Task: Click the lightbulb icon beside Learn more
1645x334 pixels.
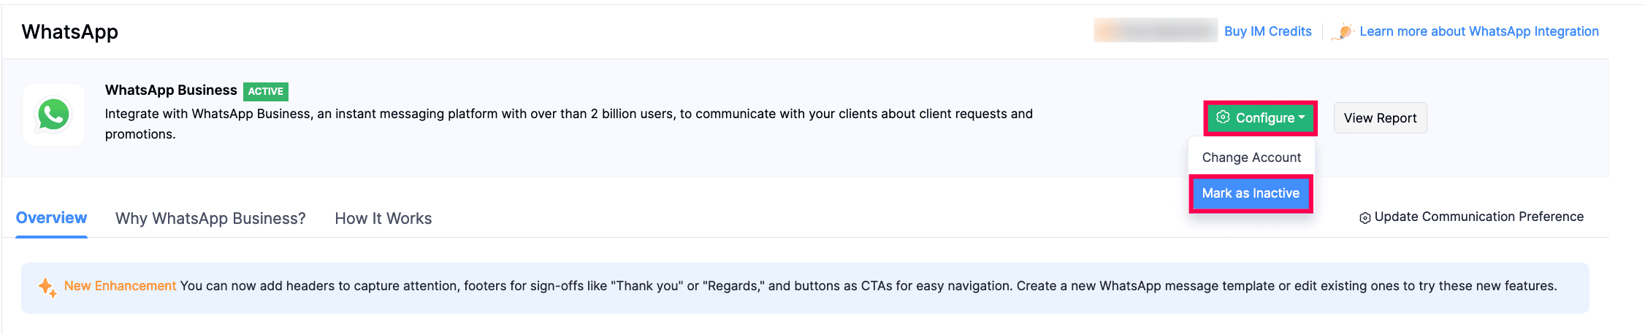Action: pyautogui.click(x=1343, y=32)
